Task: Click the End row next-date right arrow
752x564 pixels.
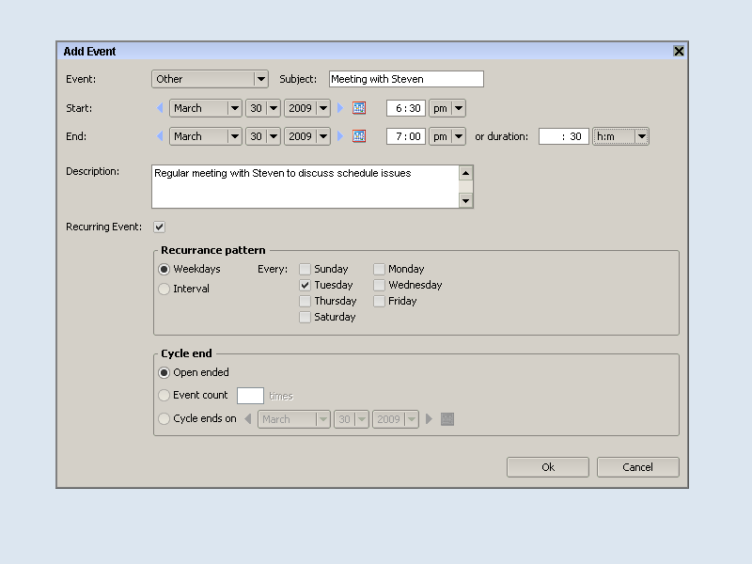Action: [x=340, y=136]
